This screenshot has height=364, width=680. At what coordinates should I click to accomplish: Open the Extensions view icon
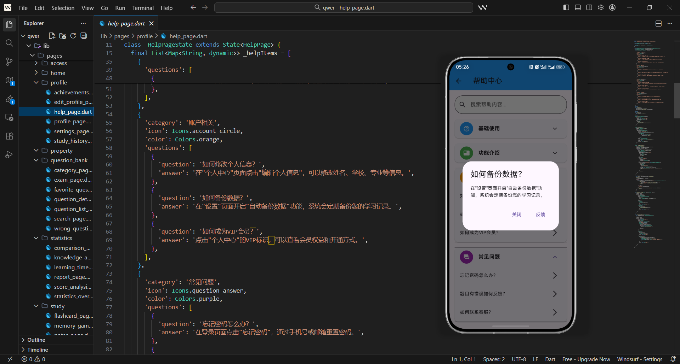9,136
